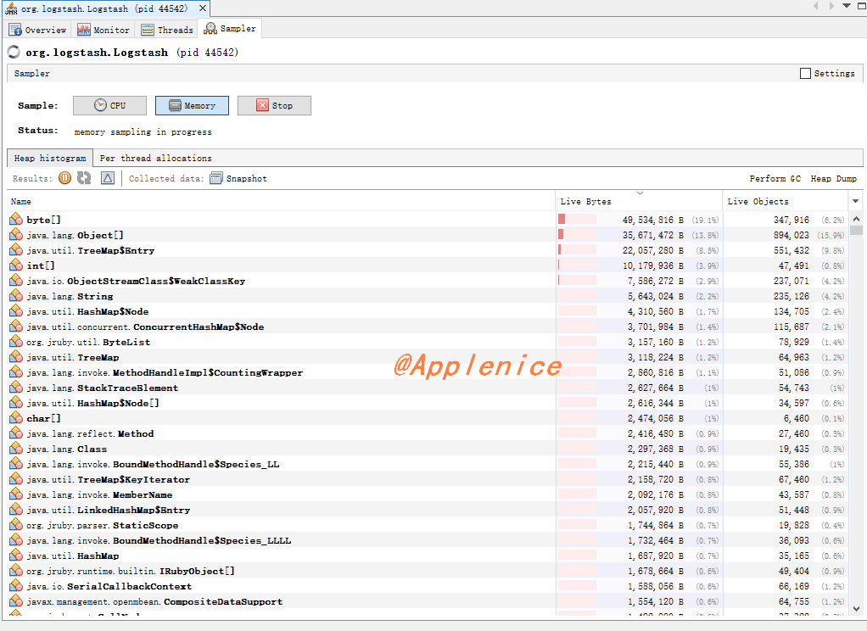Screen dimensions: 867x631
Task: Click the class icon beside java.io.SerialCallbackContext
Action: (16, 586)
